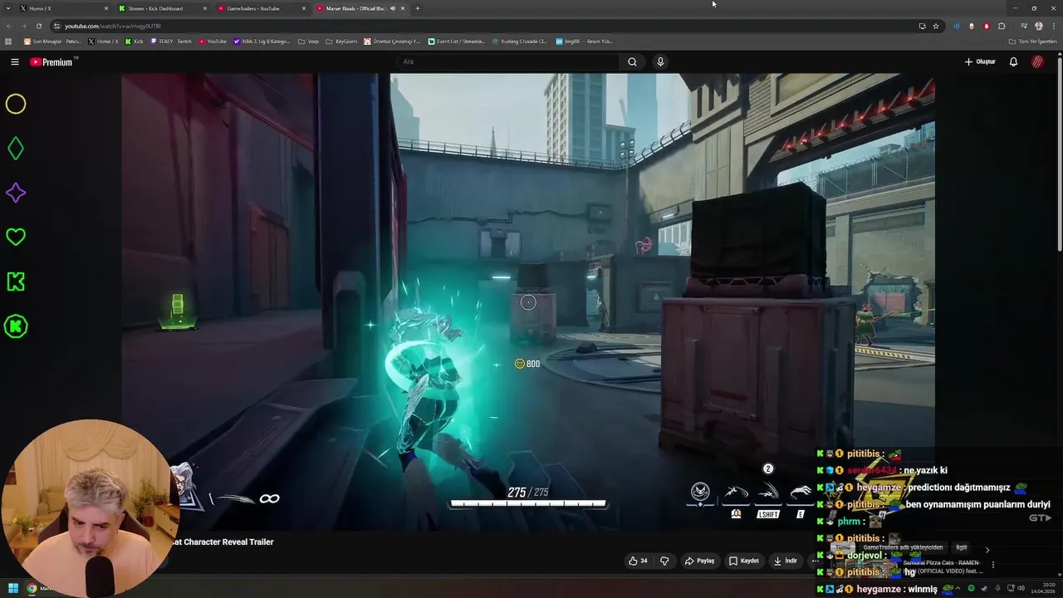Go forward in browser history
The height and width of the screenshot is (598, 1063).
click(23, 26)
